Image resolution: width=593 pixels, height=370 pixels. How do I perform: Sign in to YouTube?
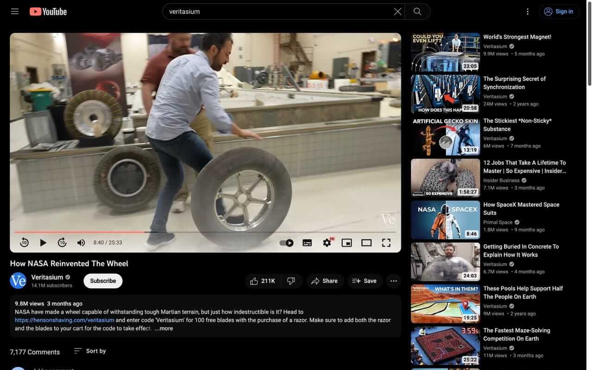pos(559,12)
